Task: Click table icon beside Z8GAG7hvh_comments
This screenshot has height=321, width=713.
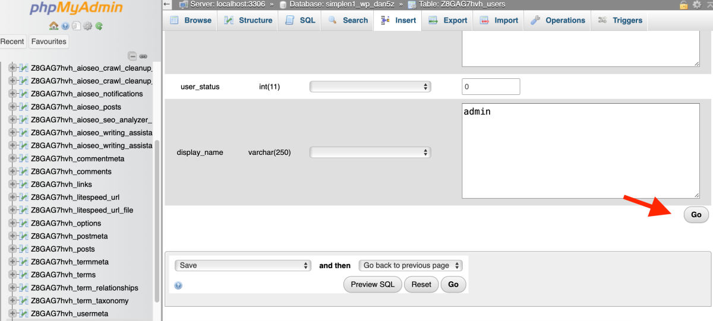Action: pos(24,171)
